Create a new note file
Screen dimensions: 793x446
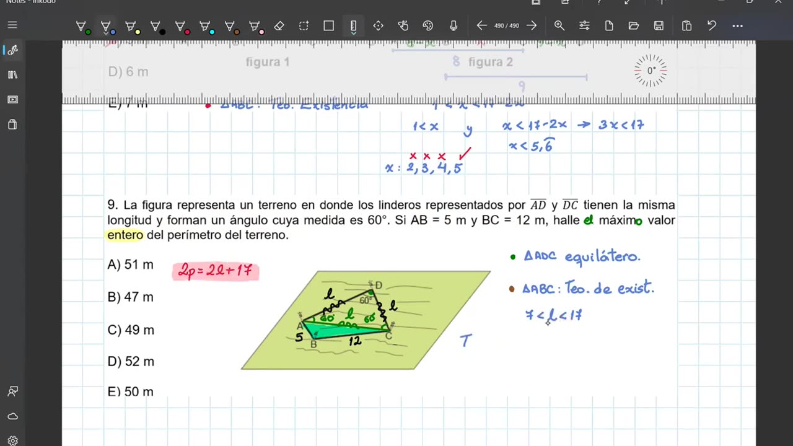pos(609,26)
